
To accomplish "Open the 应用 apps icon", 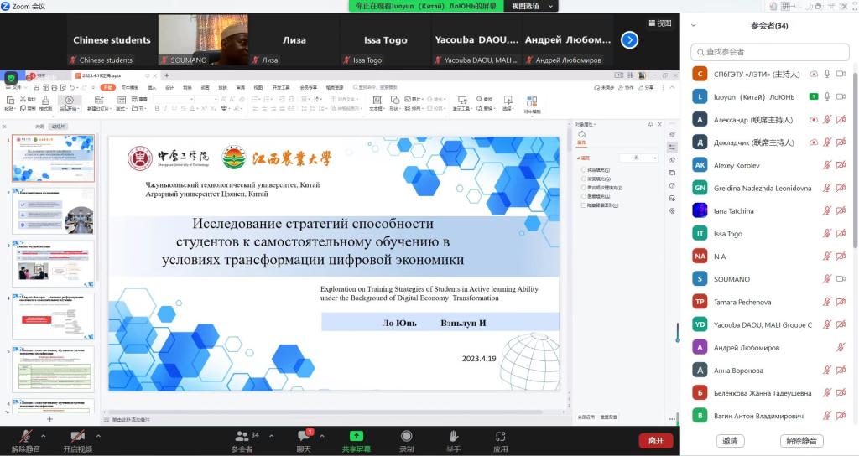I will coord(500,439).
